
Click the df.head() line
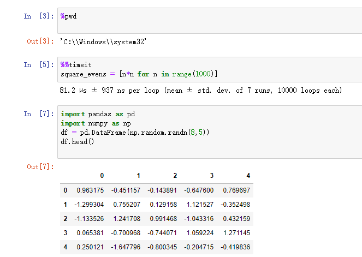78,141
